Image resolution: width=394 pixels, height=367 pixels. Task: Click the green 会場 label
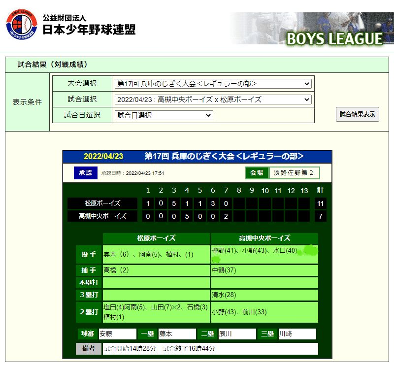pyautogui.click(x=257, y=173)
